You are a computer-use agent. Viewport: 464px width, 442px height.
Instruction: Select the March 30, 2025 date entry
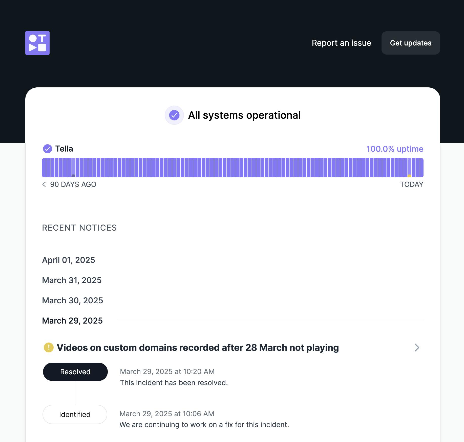click(x=73, y=300)
